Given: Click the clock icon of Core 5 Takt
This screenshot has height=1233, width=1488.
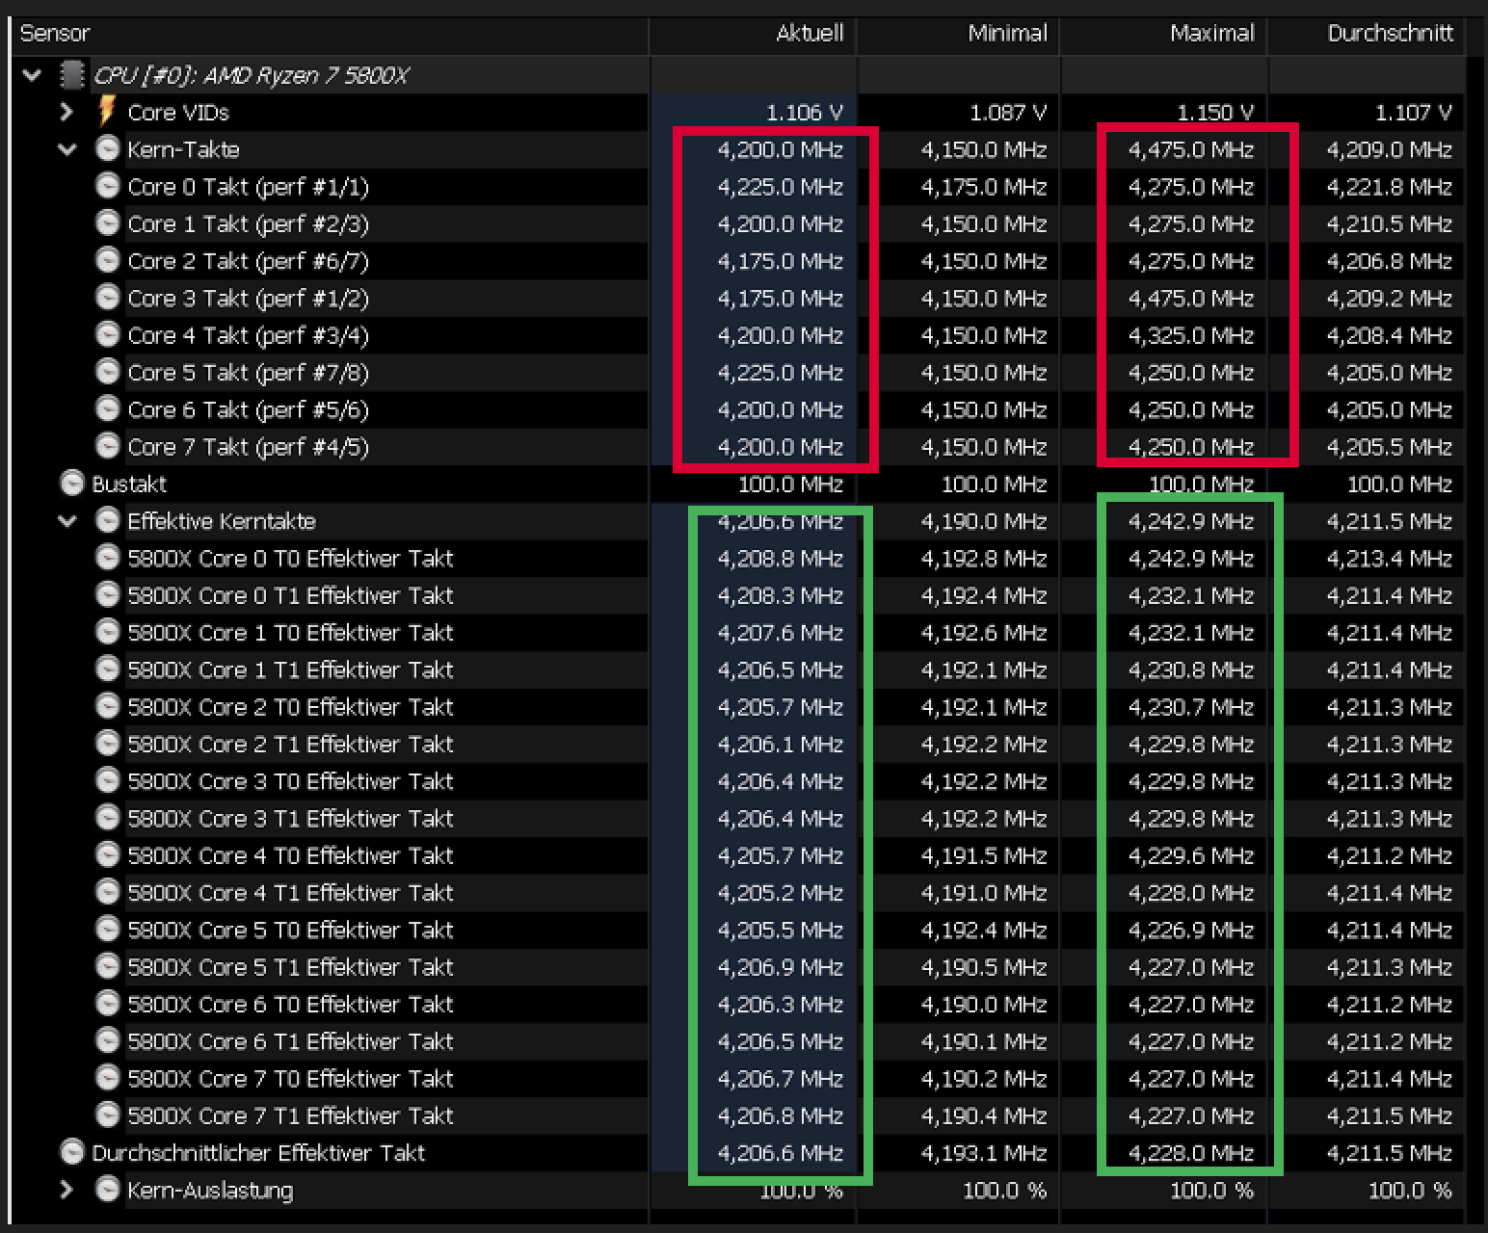Looking at the screenshot, I should [108, 372].
